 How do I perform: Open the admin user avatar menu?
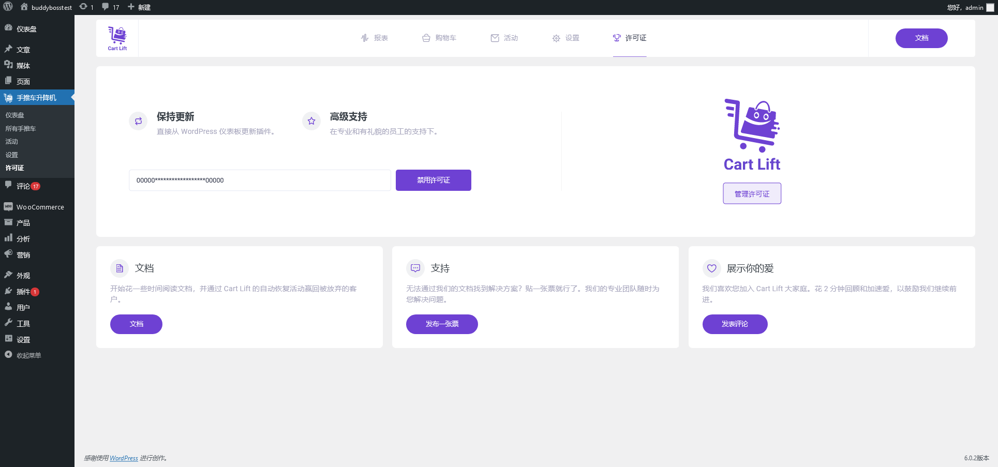pos(990,7)
